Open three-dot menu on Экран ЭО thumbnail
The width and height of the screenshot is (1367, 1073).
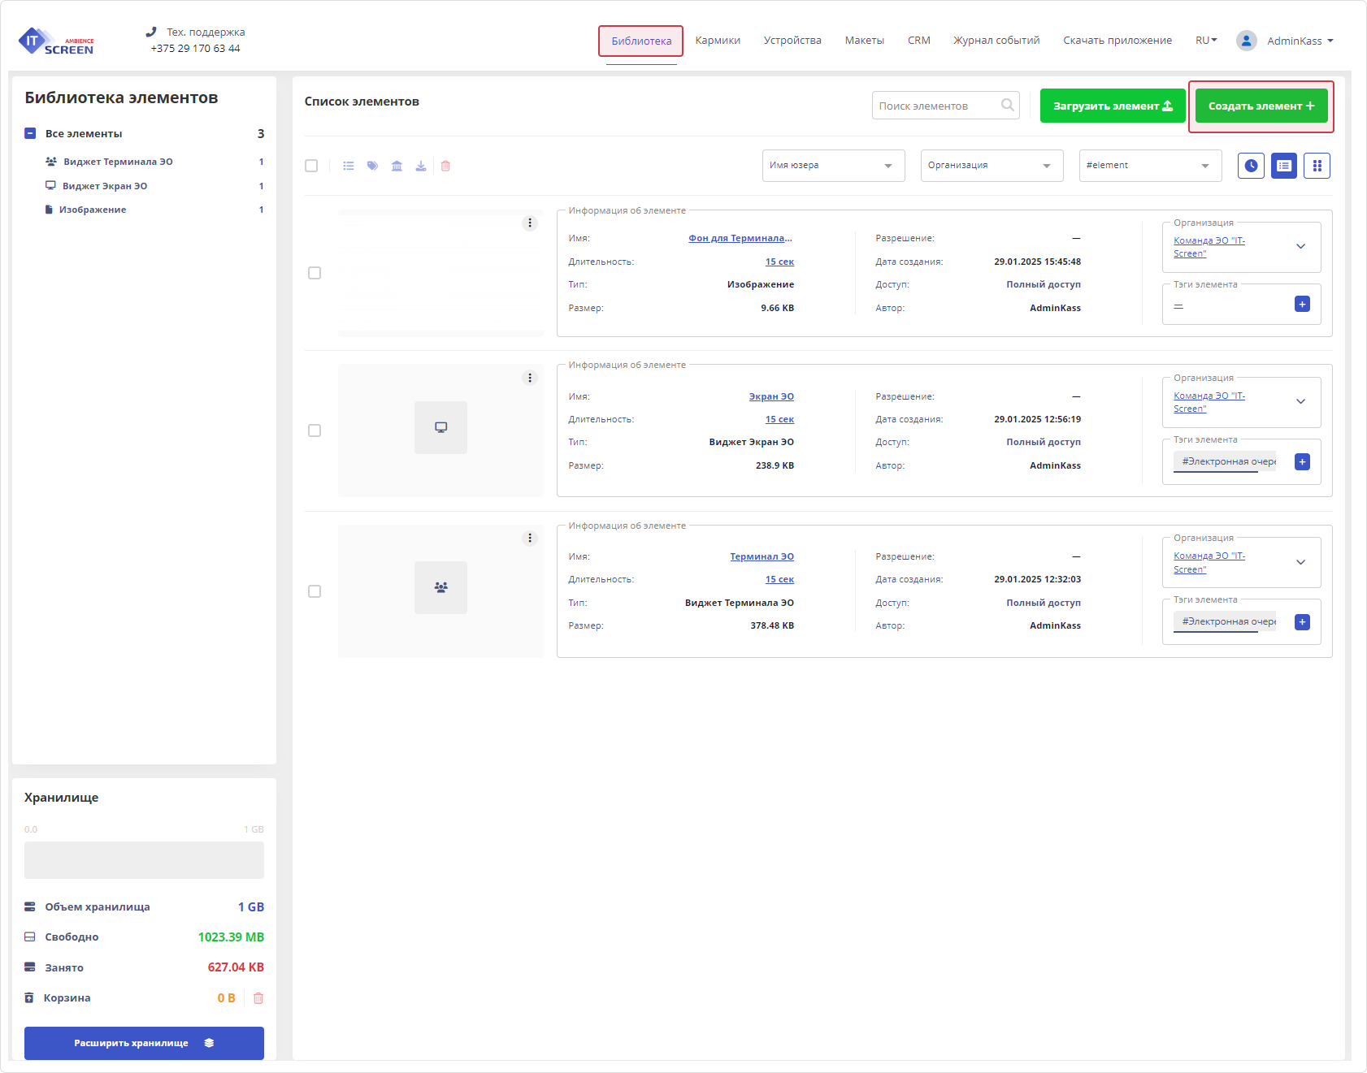tap(530, 378)
